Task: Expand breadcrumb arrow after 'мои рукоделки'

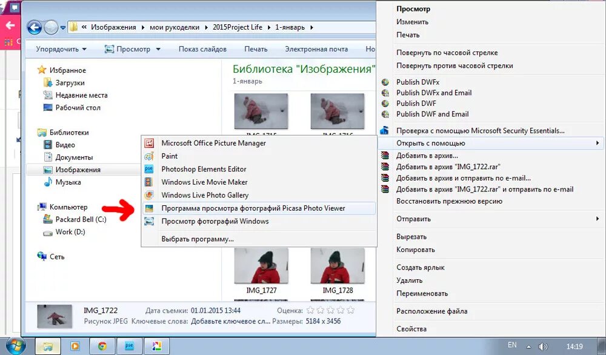Action: coord(206,27)
